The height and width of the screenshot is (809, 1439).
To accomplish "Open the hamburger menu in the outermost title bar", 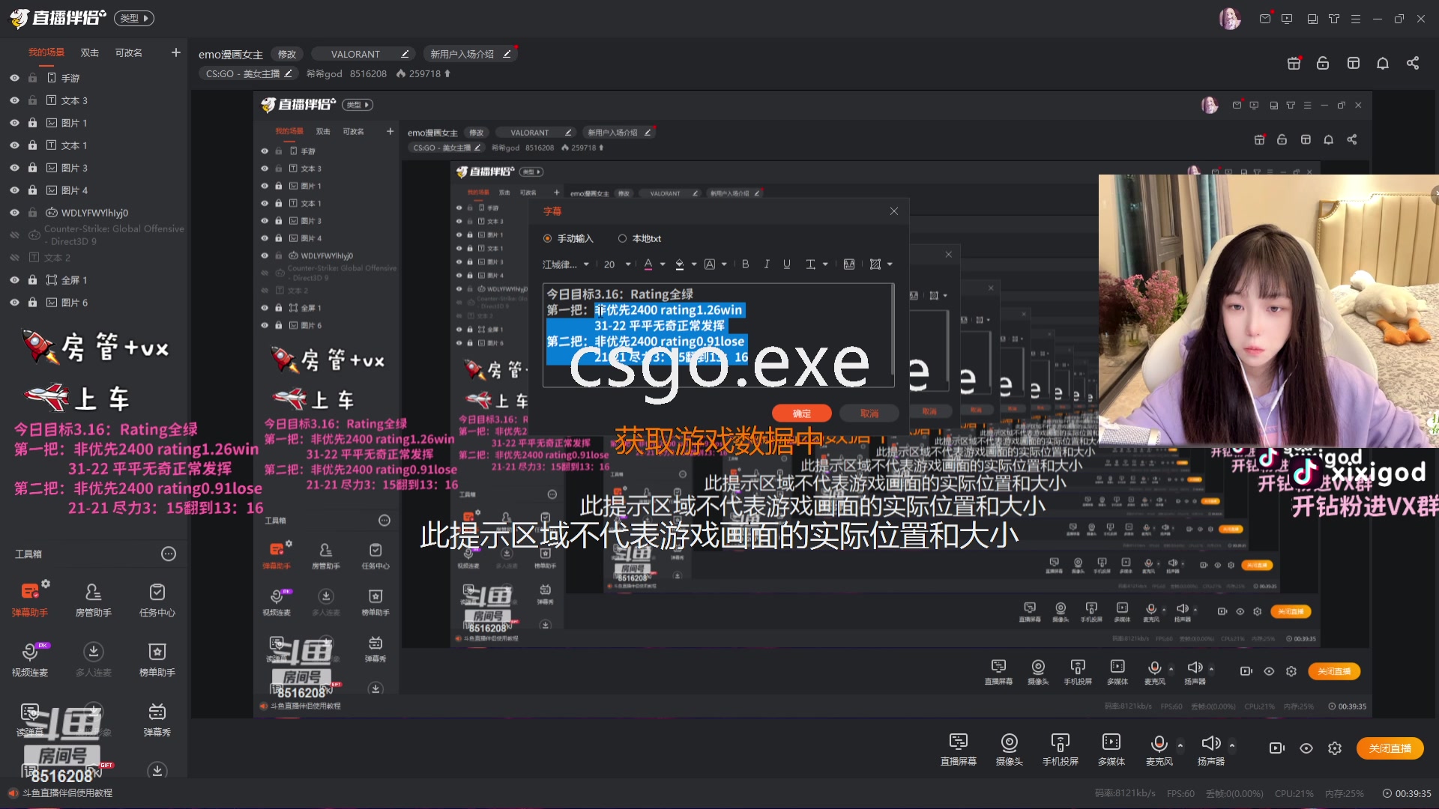I will [1355, 19].
